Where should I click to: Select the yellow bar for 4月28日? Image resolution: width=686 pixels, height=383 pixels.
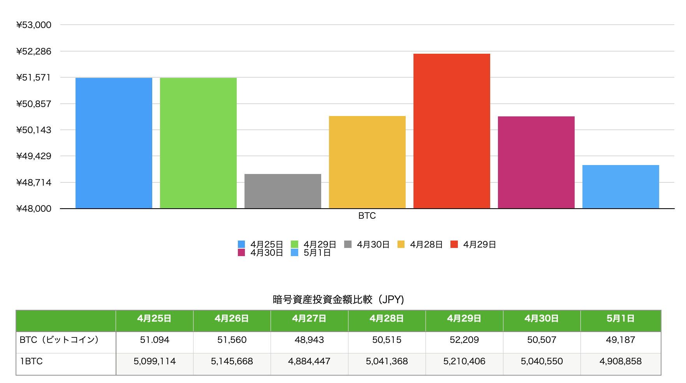[x=367, y=162]
